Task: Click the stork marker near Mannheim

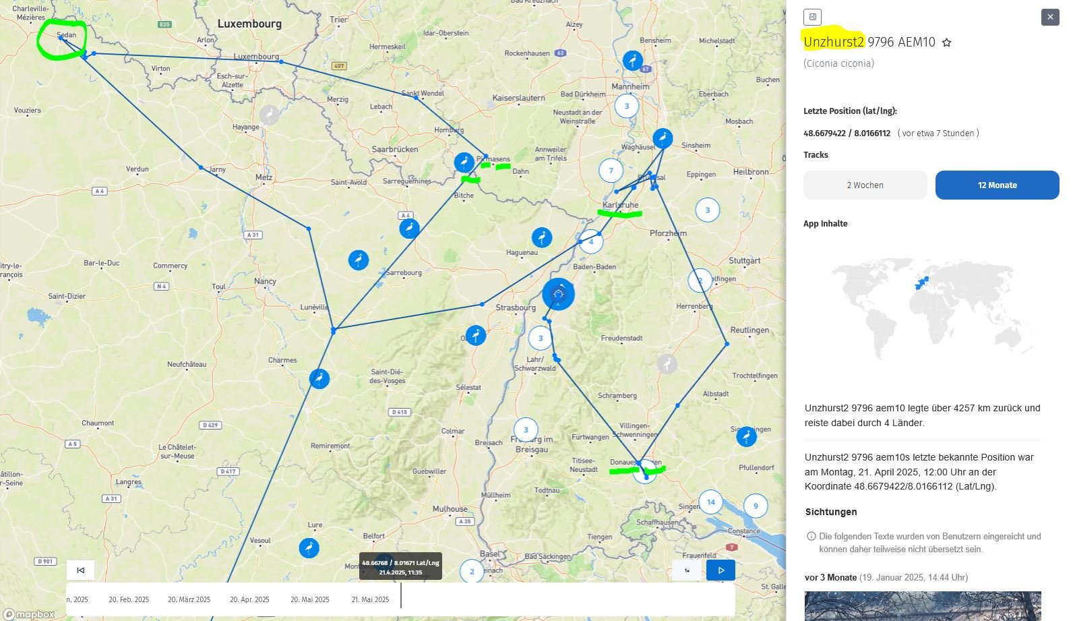Action: click(x=632, y=61)
